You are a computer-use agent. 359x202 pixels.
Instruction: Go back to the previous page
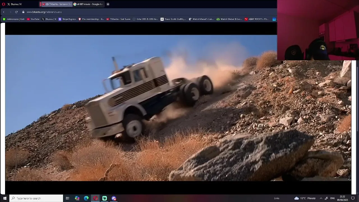tap(4, 12)
